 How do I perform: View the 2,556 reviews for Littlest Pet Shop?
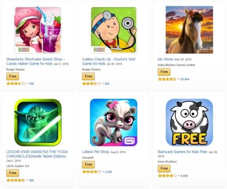108,172
